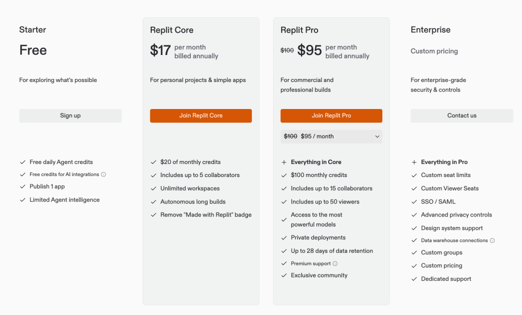This screenshot has width=522, height=315.
Task: Click info icon beside Data warehouse connections
Action: point(493,241)
